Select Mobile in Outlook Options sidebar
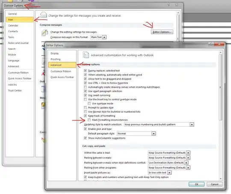 click(x=20, y=54)
